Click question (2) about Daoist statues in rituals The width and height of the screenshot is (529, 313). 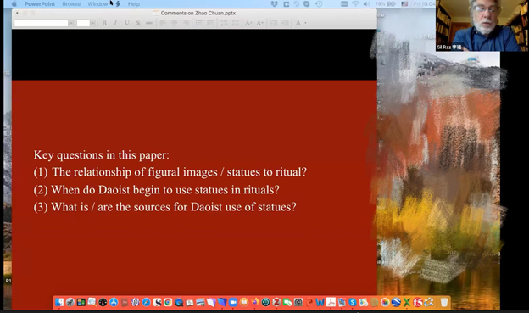157,190
